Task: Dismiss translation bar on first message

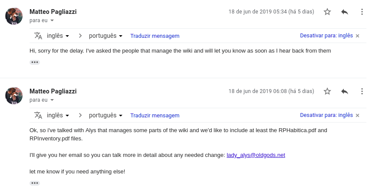Action: click(x=357, y=36)
